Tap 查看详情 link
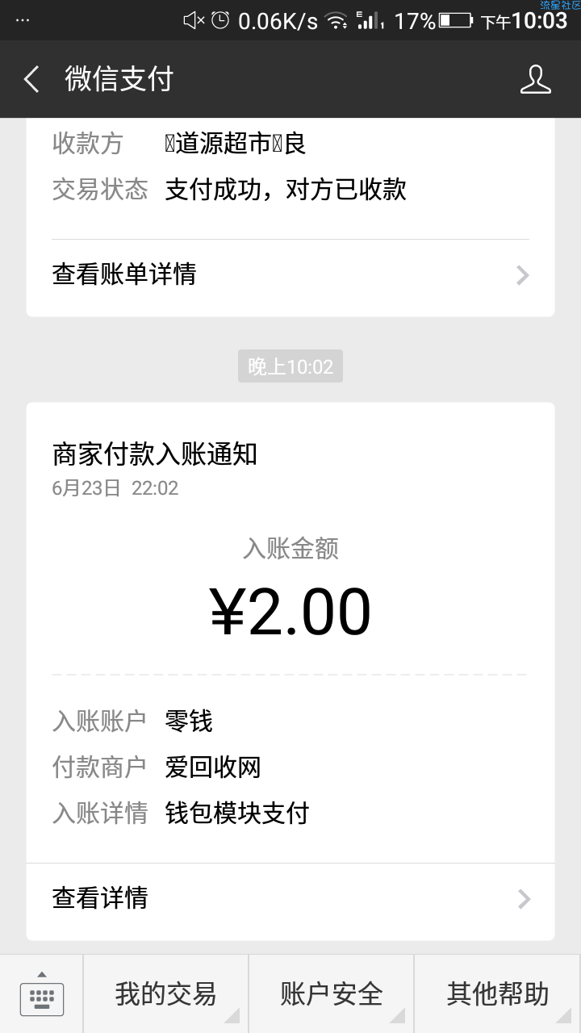The image size is (581, 1033). 100,898
